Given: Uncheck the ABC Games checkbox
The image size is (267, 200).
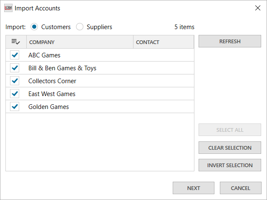Looking at the screenshot, I should (15, 55).
